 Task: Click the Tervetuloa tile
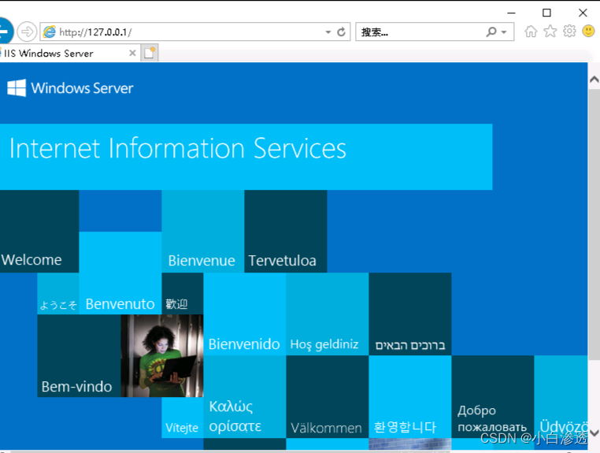[x=286, y=232]
